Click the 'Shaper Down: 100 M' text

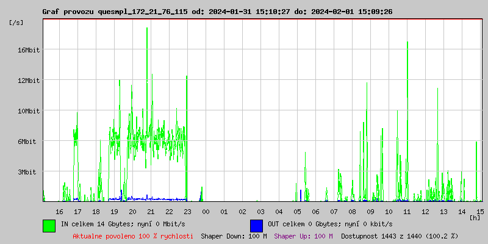click(234, 236)
